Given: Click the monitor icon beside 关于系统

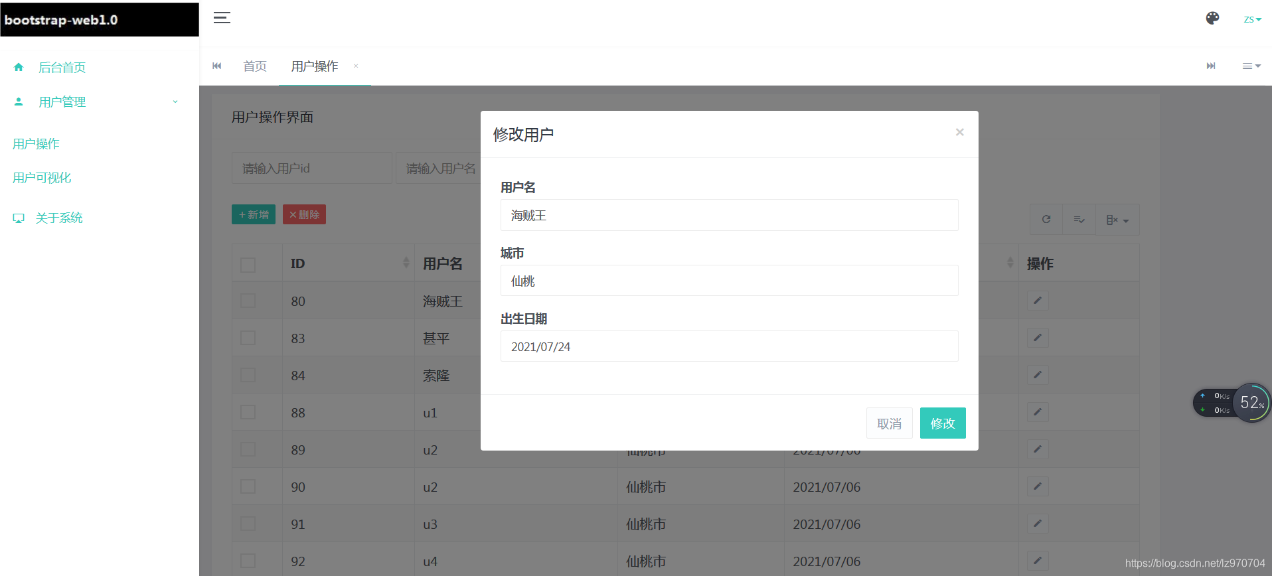Looking at the screenshot, I should pos(19,218).
